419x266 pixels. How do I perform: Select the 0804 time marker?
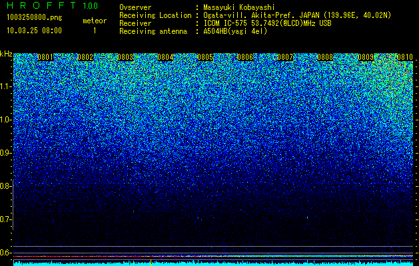point(165,57)
